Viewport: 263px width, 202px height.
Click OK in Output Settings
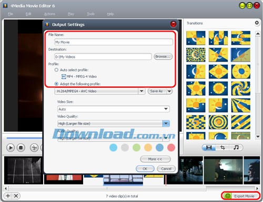click(x=145, y=169)
